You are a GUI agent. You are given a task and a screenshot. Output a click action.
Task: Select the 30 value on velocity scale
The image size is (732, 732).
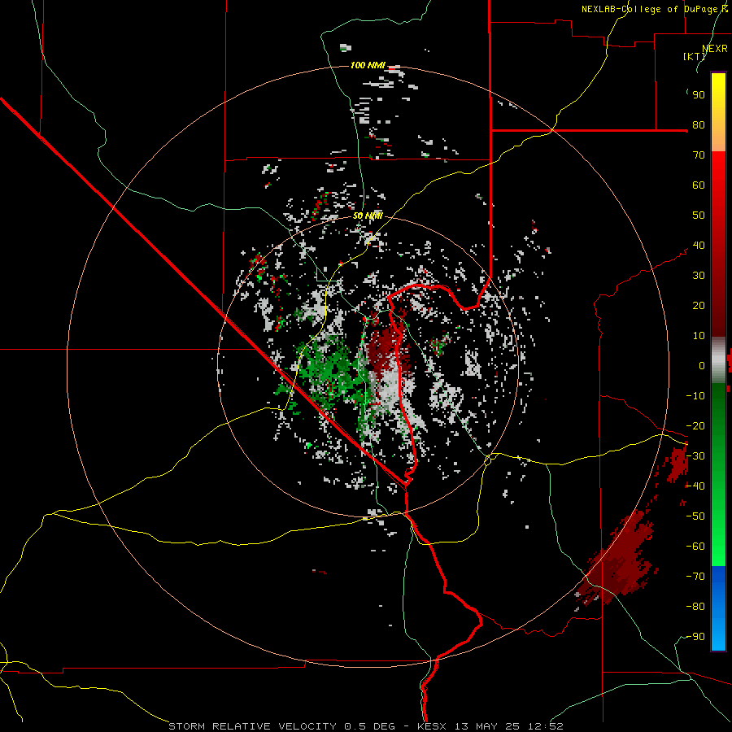699,276
